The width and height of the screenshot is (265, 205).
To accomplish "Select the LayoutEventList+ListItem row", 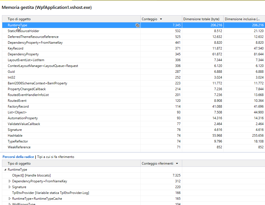I will (133, 60).
